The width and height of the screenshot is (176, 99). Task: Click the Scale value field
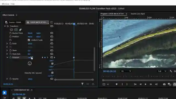(x=30, y=43)
